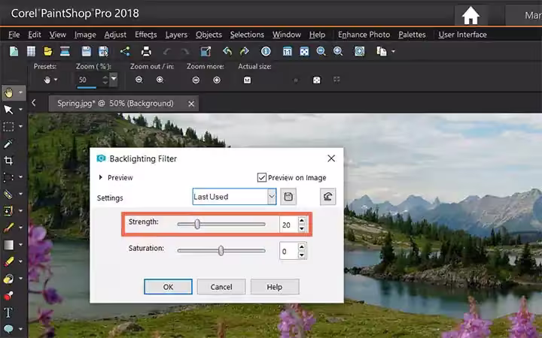The width and height of the screenshot is (542, 338).
Task: Open the Selection tool flyout arrow
Action: (x=21, y=127)
